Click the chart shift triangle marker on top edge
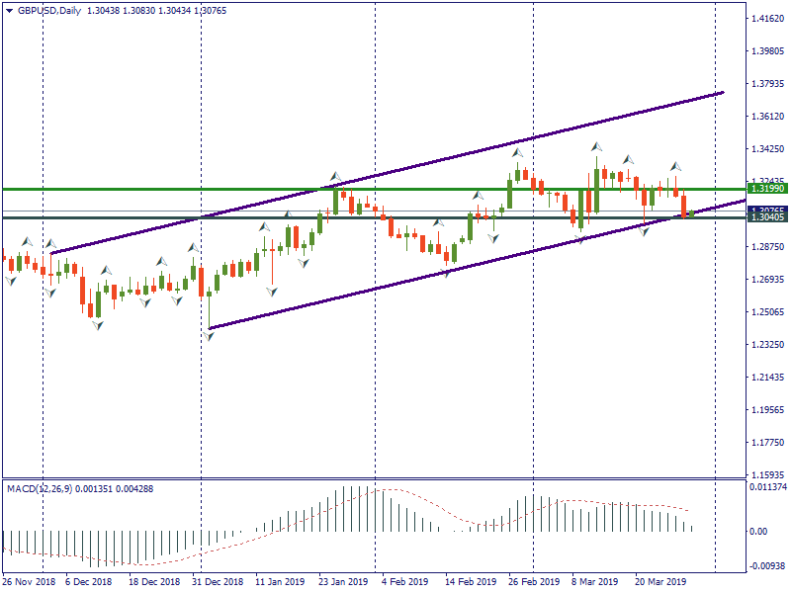The image size is (791, 593). coord(716,8)
